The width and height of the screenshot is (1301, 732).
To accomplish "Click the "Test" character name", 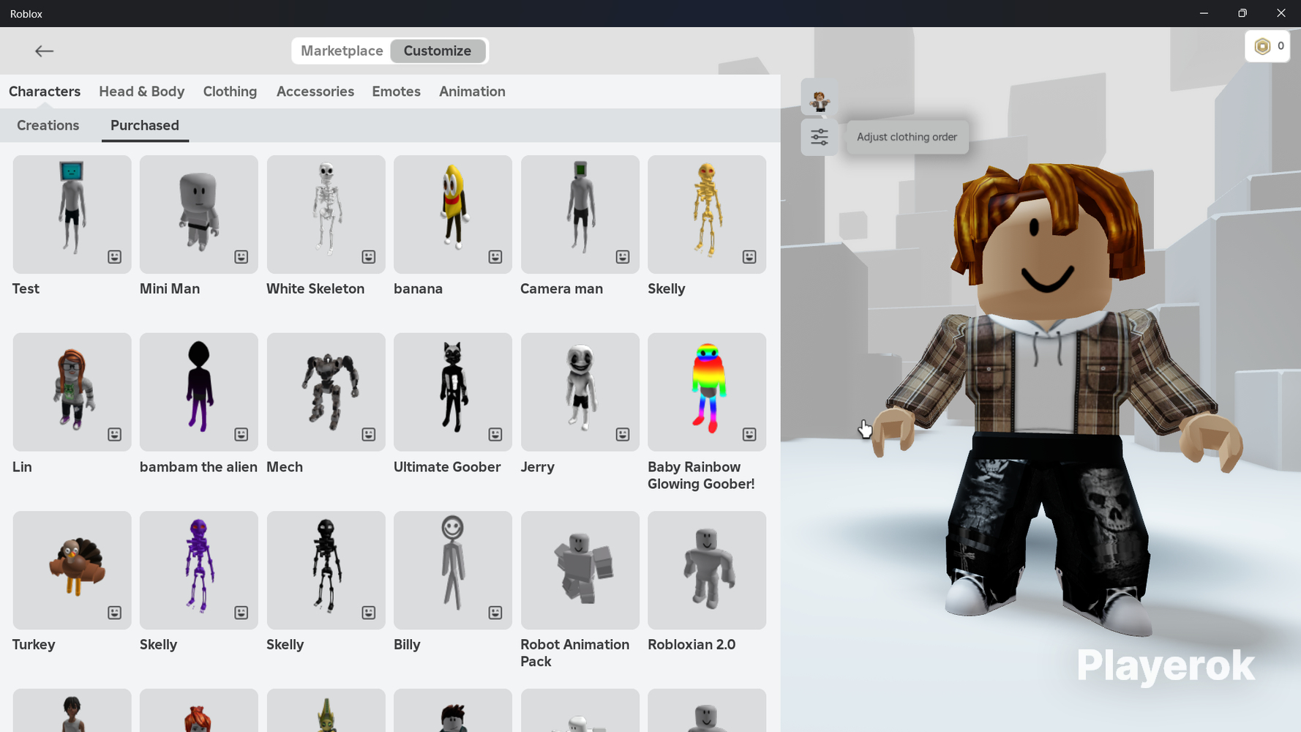I will 26,289.
